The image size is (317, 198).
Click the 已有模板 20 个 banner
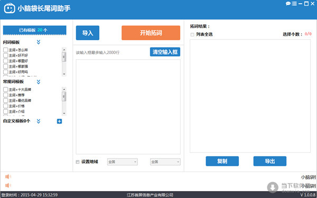(34, 30)
